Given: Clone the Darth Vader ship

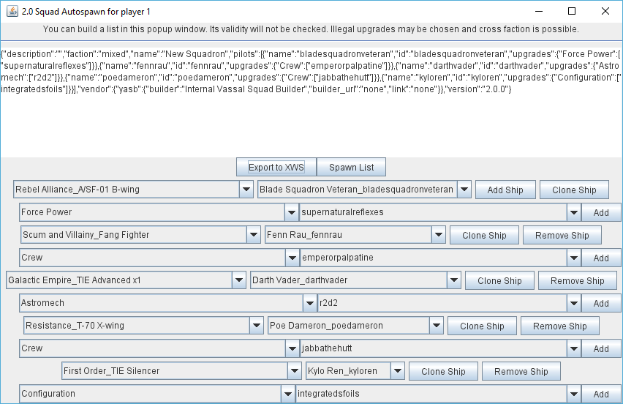Looking at the screenshot, I should pyautogui.click(x=499, y=280).
